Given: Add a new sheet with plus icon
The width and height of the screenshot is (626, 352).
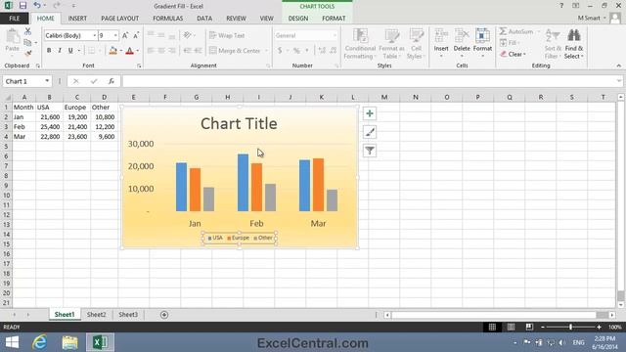Looking at the screenshot, I should [164, 315].
